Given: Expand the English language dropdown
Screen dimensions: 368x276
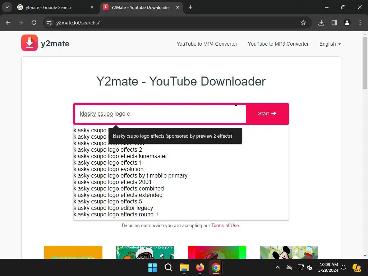Looking at the screenshot, I should pos(330,44).
